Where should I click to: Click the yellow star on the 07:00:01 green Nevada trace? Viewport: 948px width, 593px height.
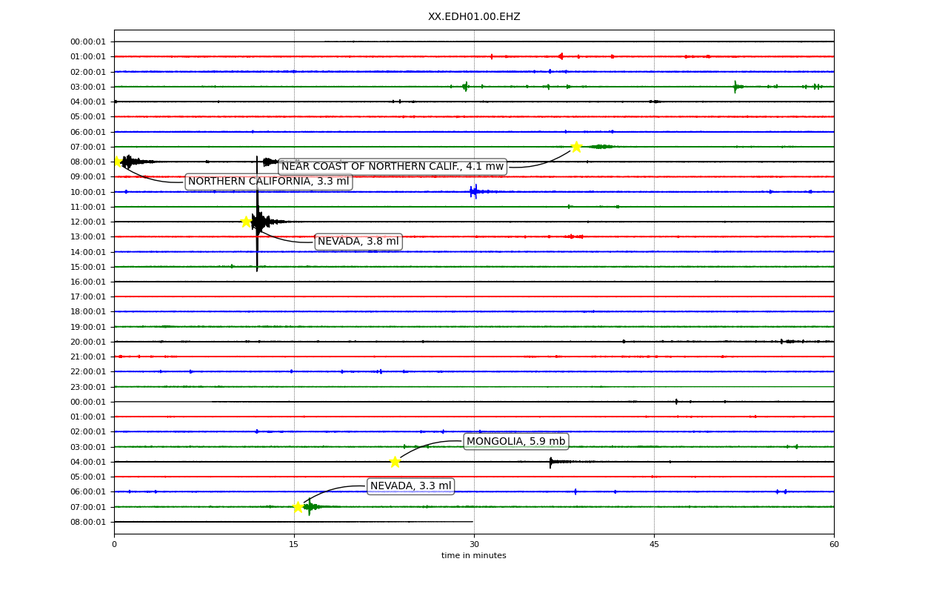298,507
